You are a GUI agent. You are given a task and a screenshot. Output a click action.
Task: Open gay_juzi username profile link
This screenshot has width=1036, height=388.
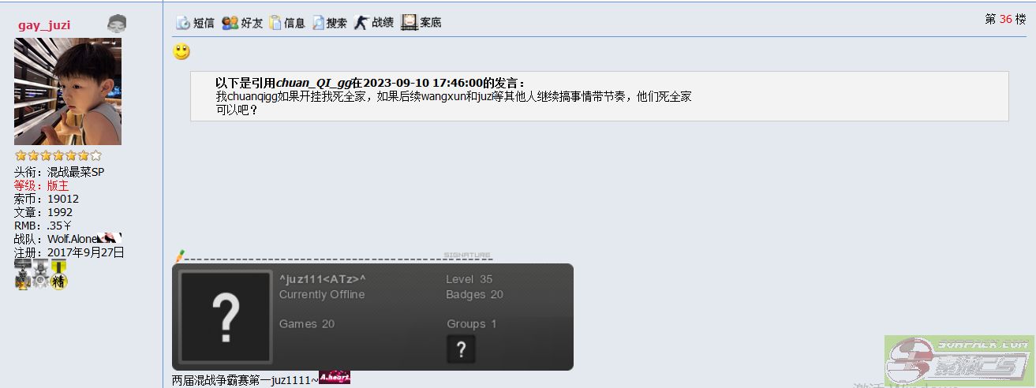coord(44,25)
